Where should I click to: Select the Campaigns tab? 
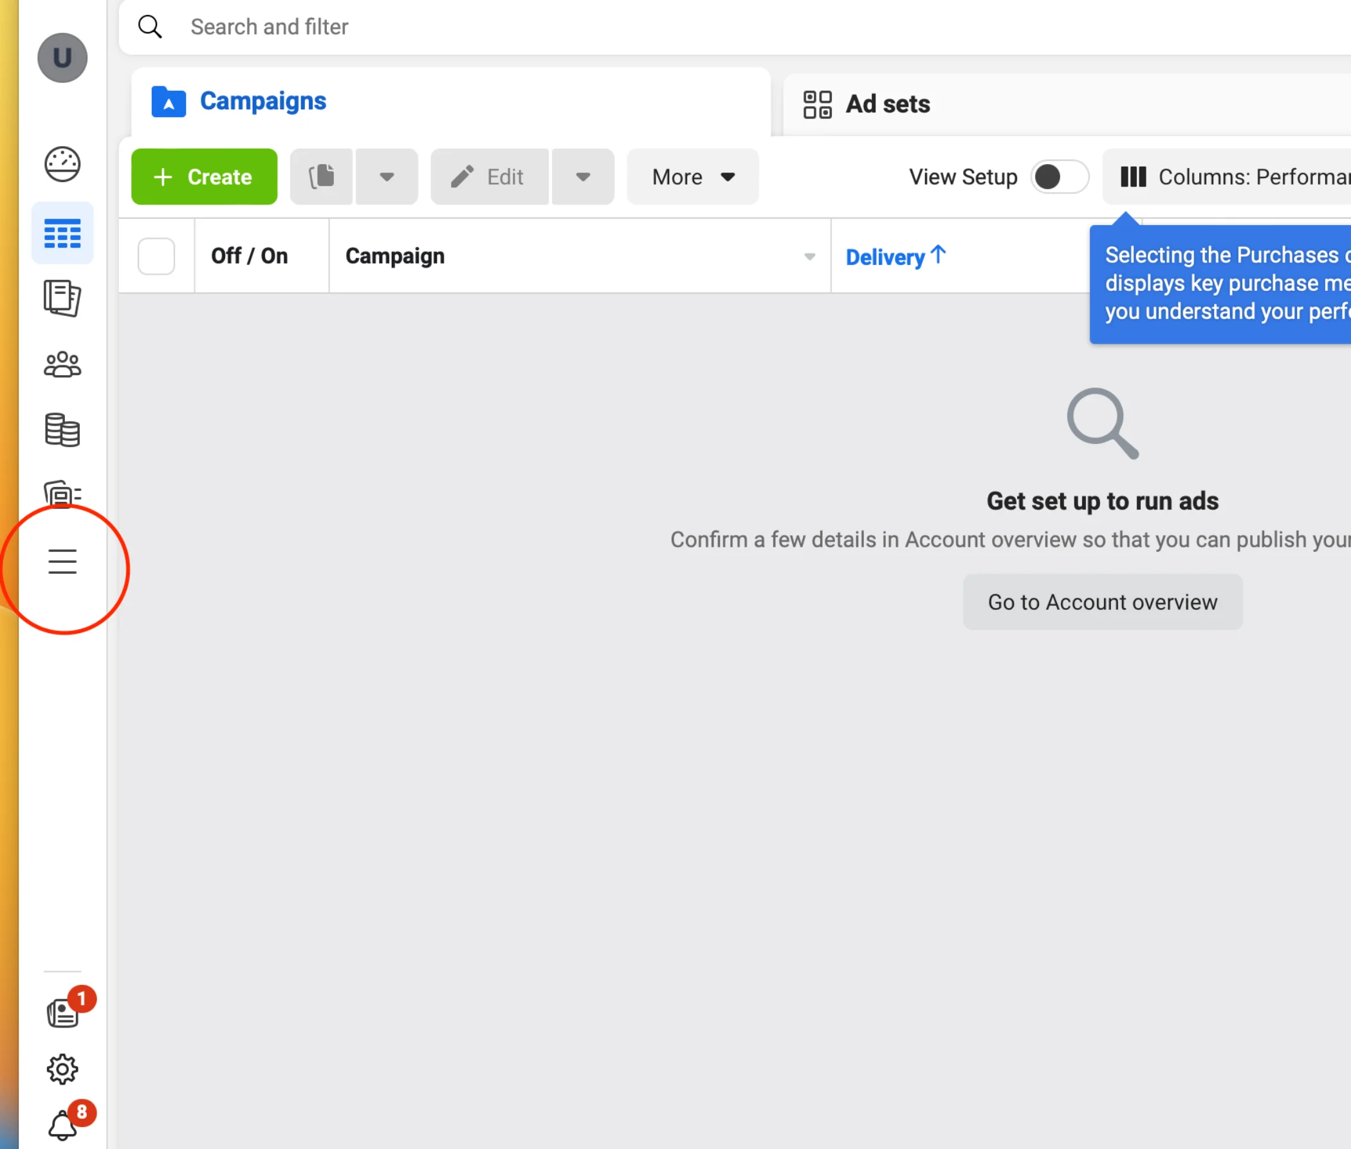(x=262, y=102)
